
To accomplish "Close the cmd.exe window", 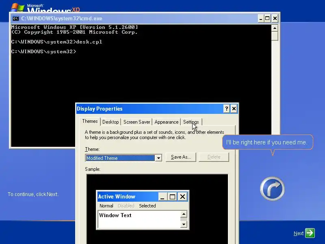I will (x=275, y=19).
